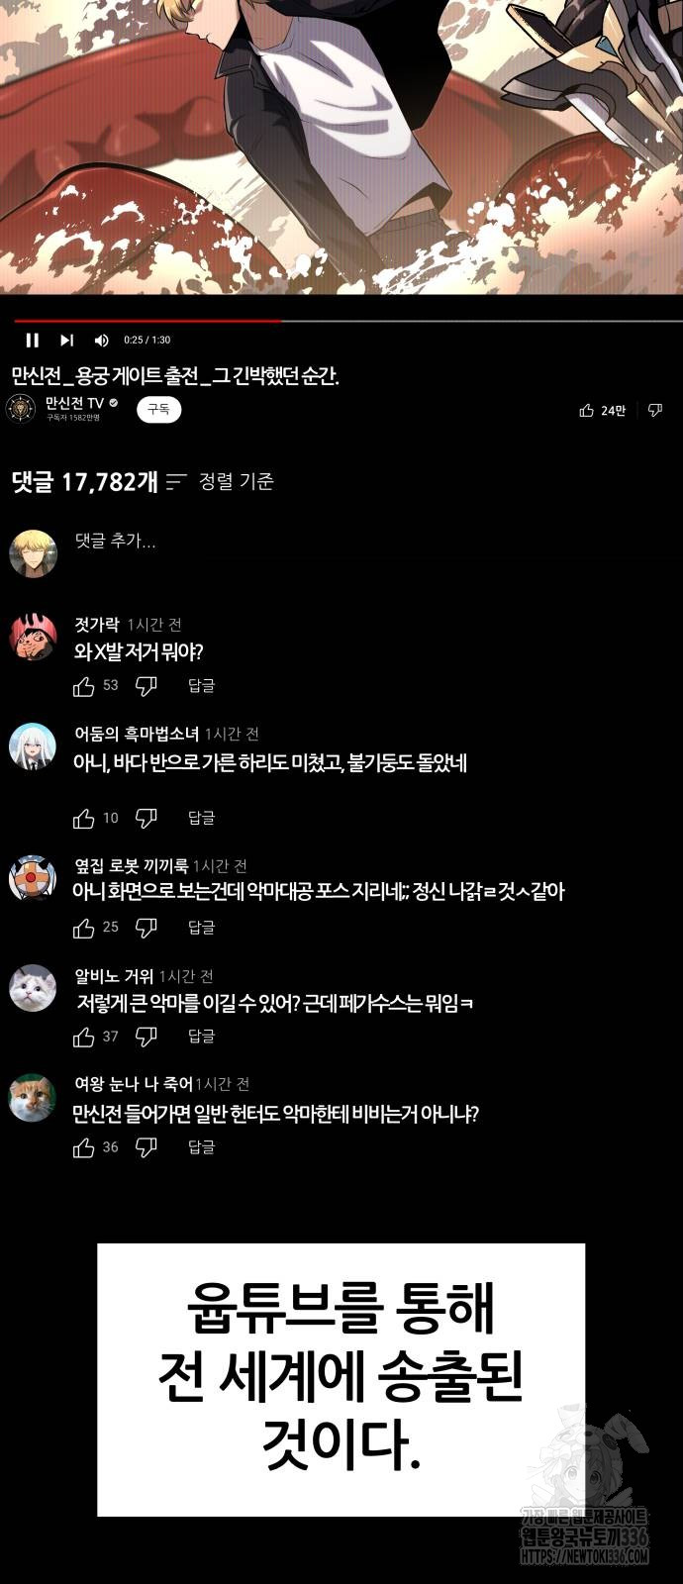This screenshot has width=683, height=1584.
Task: Open the 알비노 거위 cat profile picture
Action: (x=33, y=988)
